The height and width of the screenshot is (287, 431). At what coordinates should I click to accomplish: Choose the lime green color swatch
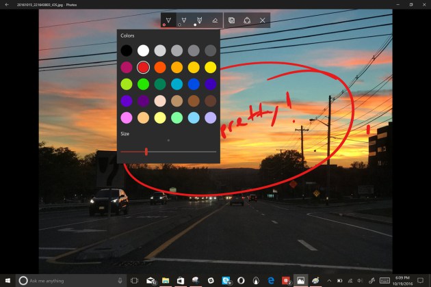tap(127, 84)
